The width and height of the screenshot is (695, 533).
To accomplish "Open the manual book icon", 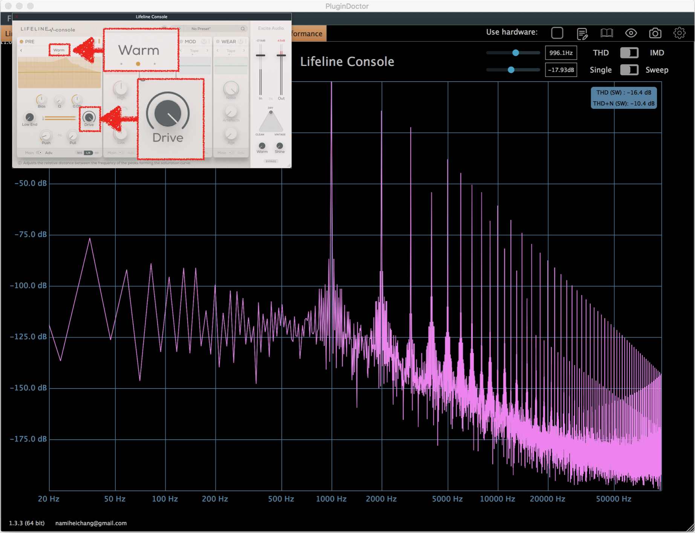I will point(606,33).
